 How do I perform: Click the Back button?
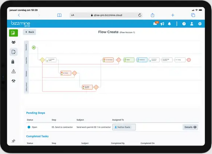pyautogui.click(x=30, y=32)
